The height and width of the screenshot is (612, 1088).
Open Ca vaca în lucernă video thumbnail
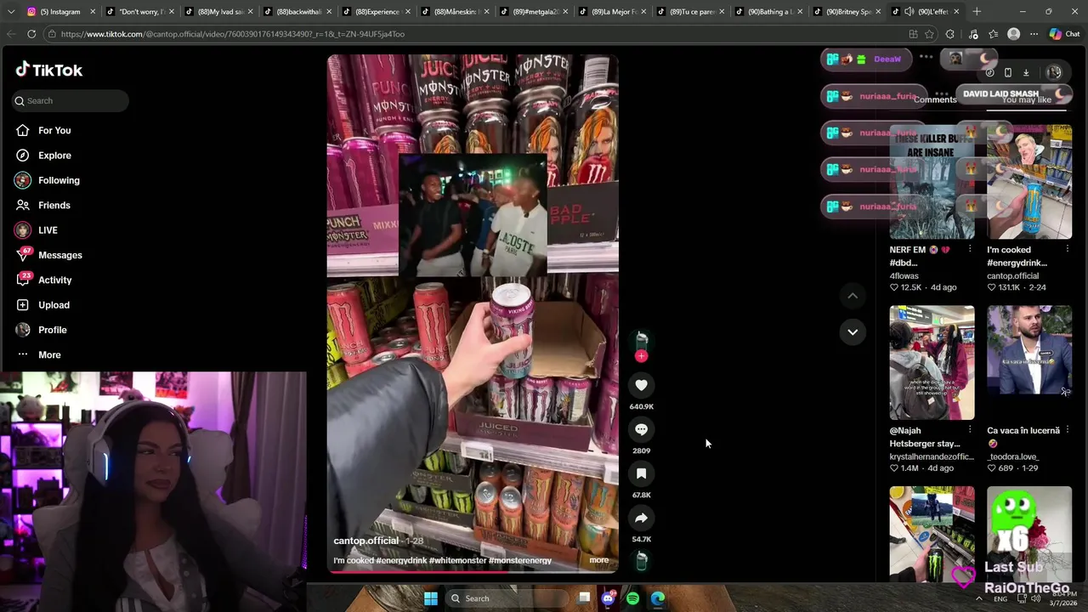click(x=1029, y=363)
